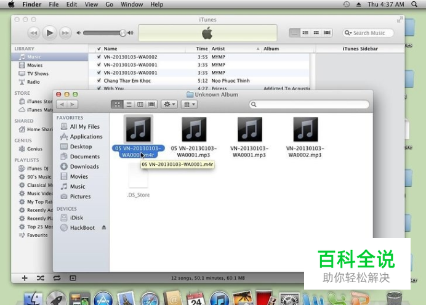This screenshot has height=305, width=426.
Task: Play the current track in iTunes
Action: click(50, 33)
